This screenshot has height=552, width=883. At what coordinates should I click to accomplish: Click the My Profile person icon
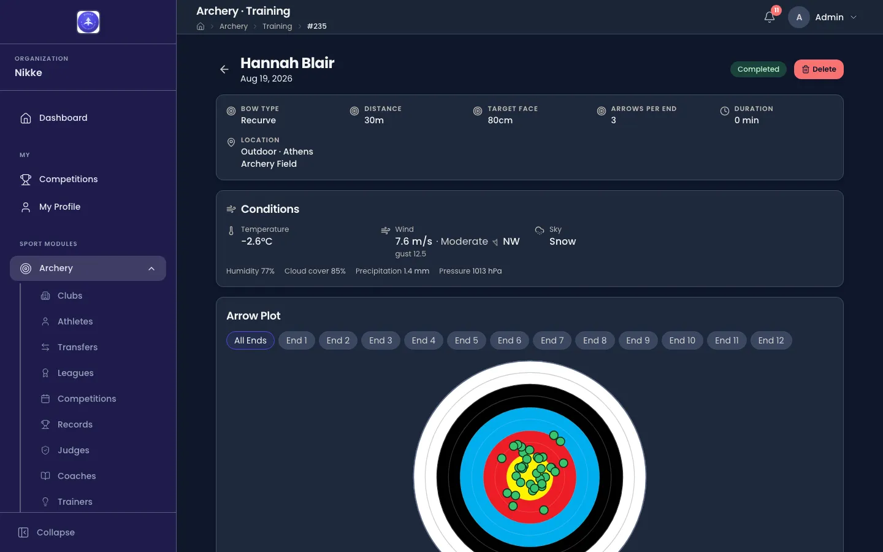[26, 207]
